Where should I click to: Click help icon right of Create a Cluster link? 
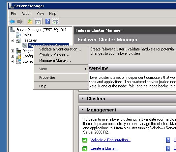pos(168,149)
